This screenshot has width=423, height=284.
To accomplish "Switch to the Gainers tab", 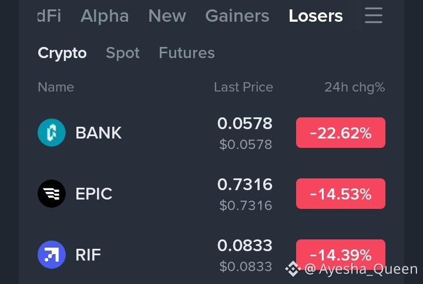I will [237, 16].
